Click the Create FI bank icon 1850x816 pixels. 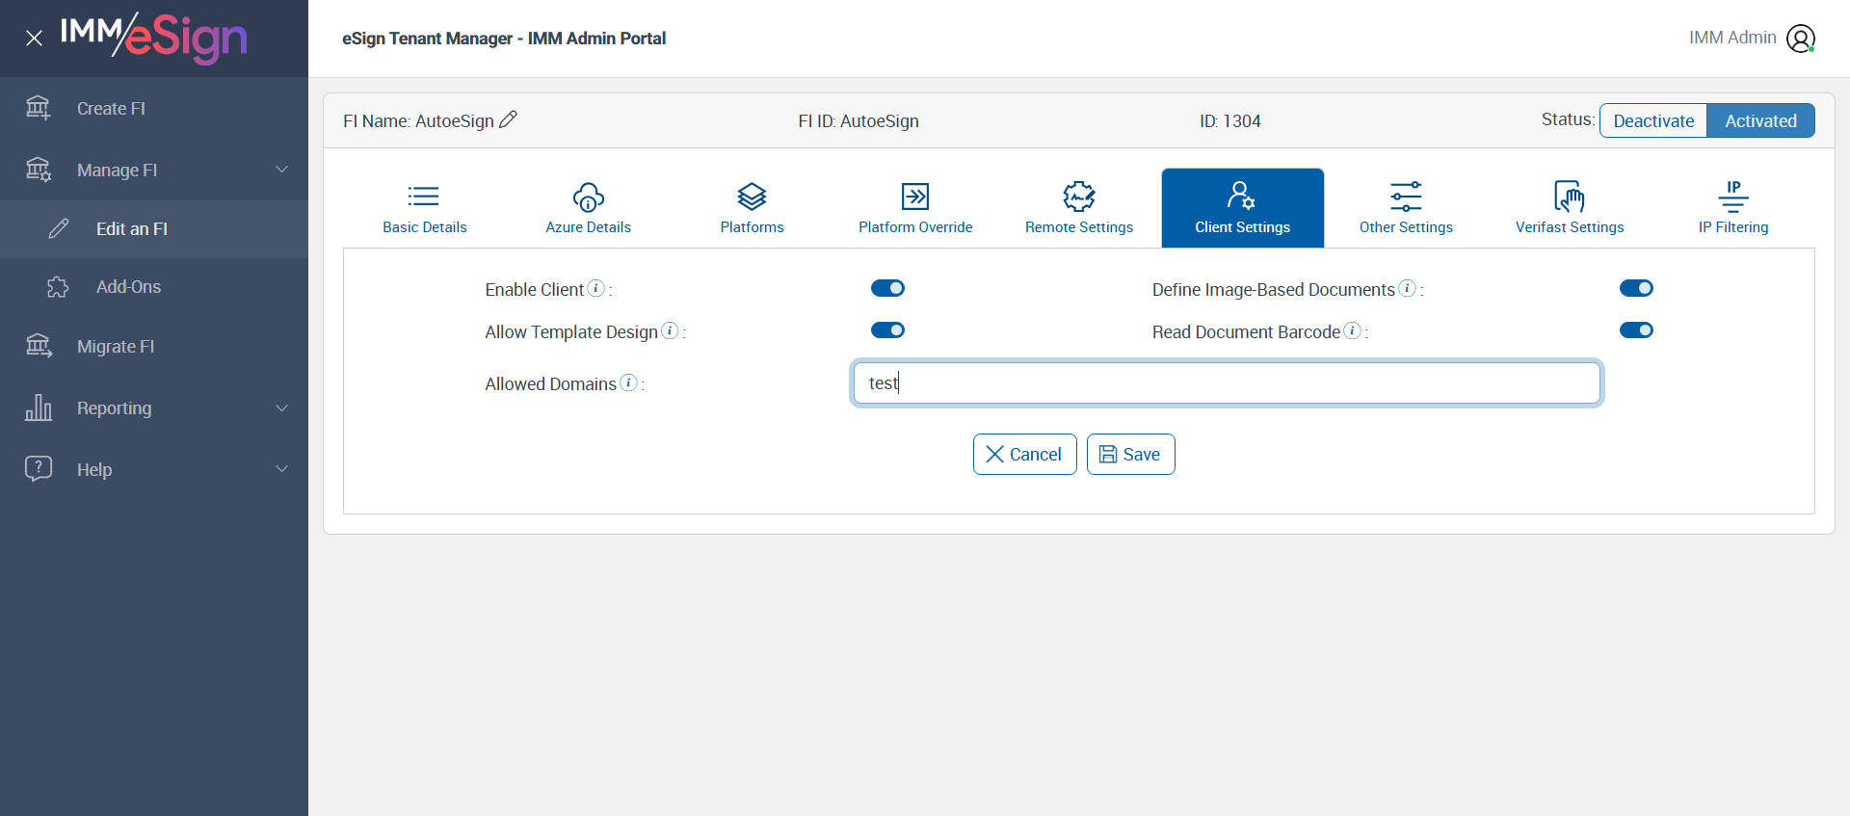click(x=39, y=108)
